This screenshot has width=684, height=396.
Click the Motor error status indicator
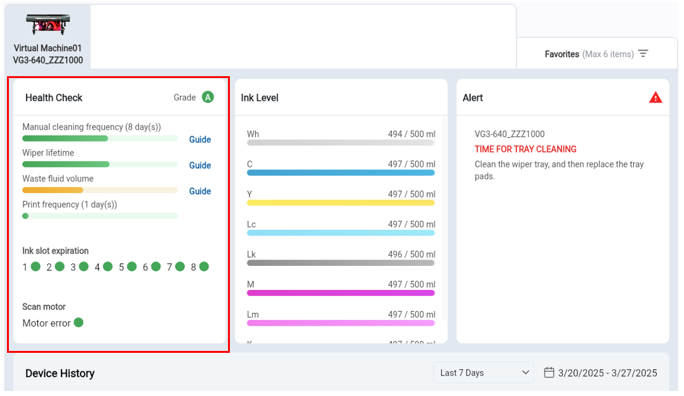(80, 322)
